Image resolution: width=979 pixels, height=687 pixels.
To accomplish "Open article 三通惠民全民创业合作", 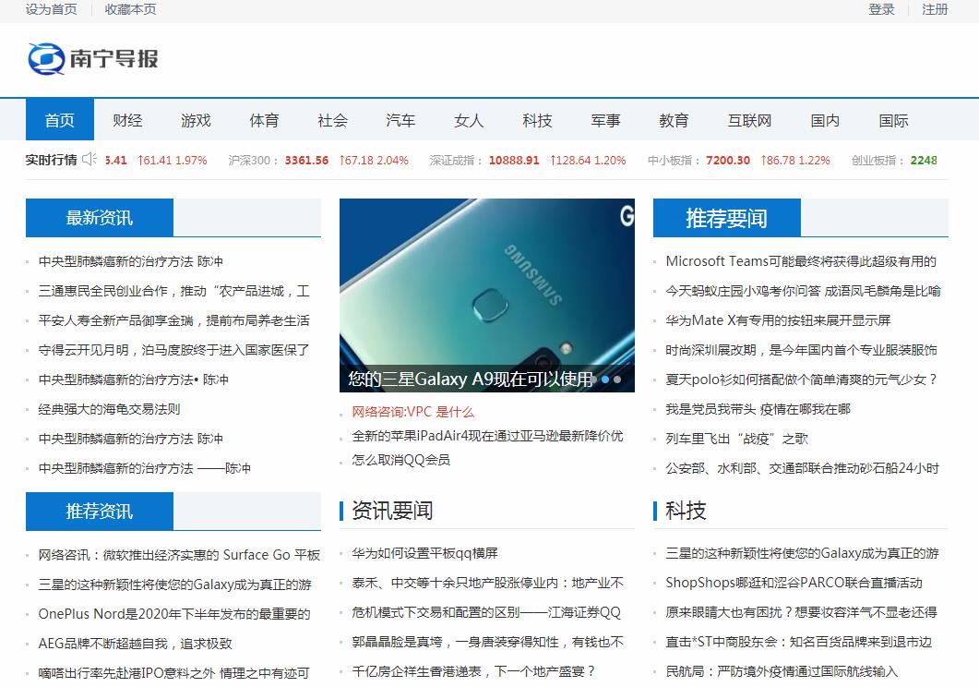I will [x=173, y=291].
